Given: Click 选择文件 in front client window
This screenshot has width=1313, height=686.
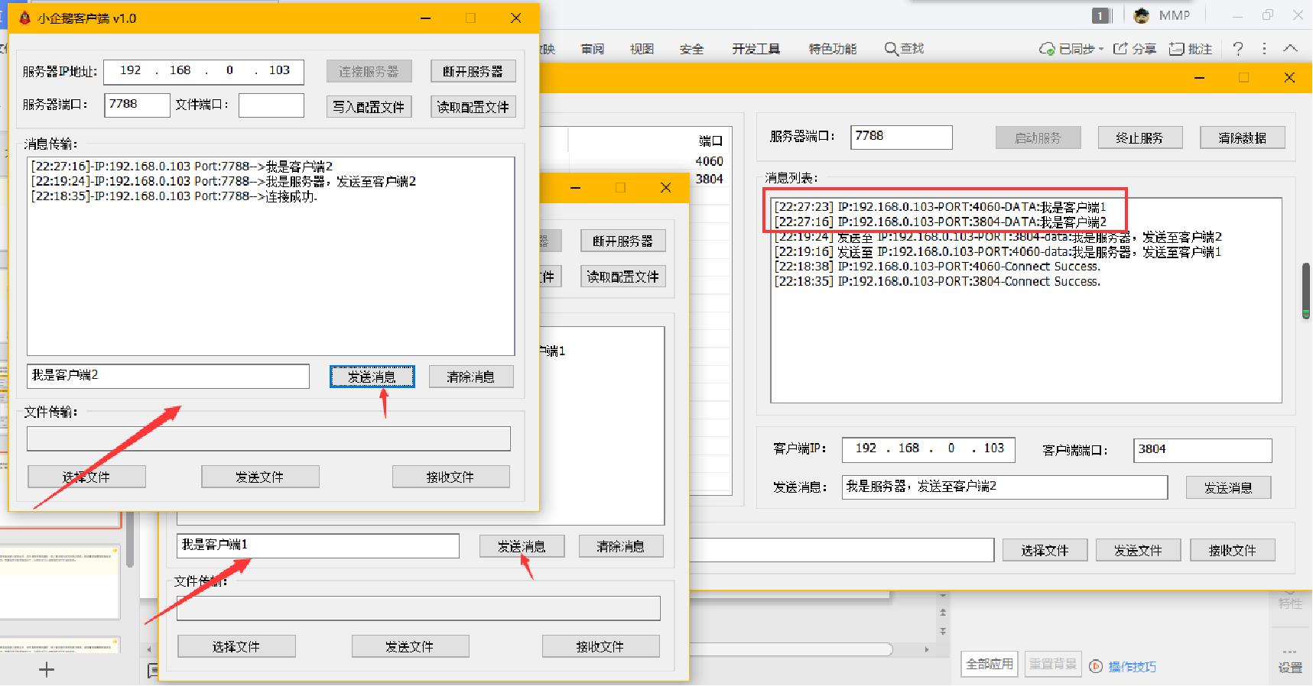Looking at the screenshot, I should tap(86, 477).
